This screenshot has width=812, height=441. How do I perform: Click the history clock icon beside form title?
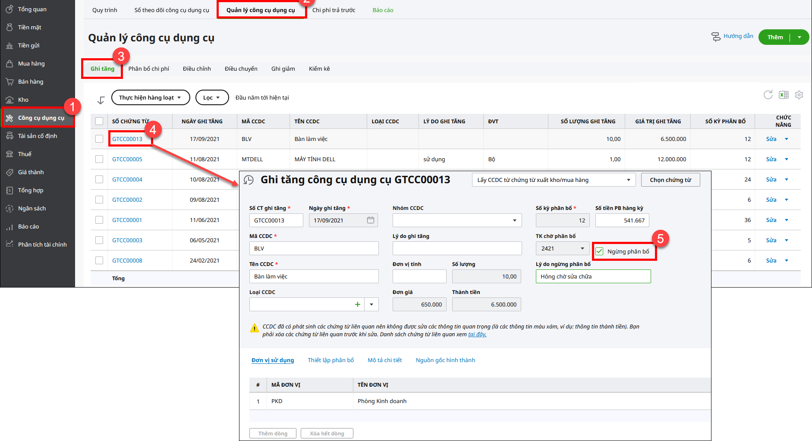[249, 180]
